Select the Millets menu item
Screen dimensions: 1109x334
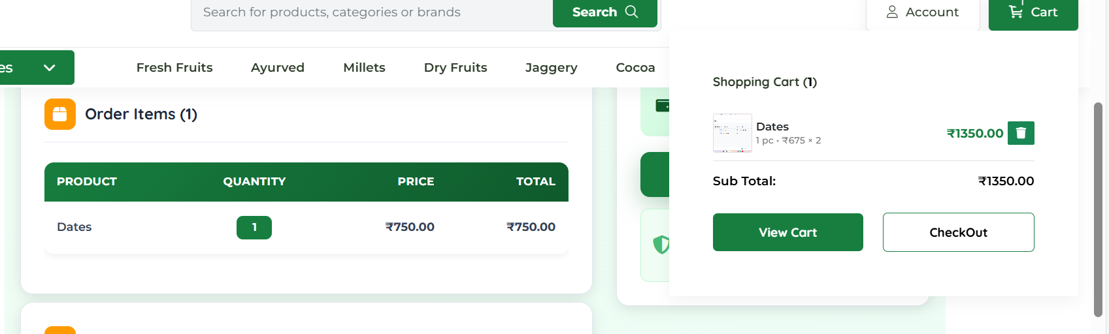(x=364, y=68)
